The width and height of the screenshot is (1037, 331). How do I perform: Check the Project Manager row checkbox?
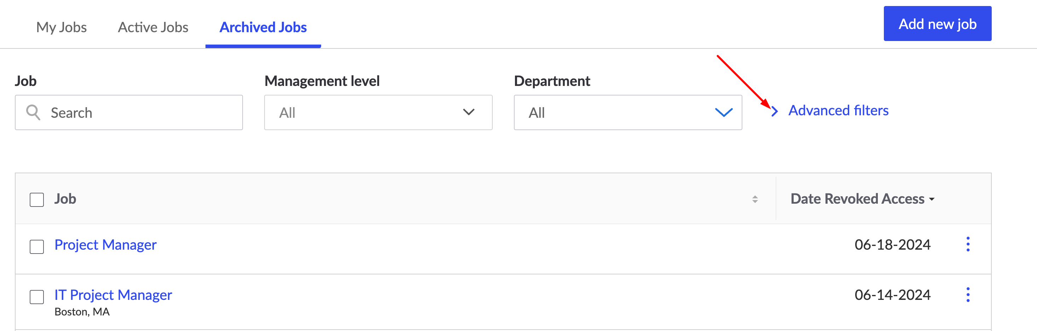point(37,246)
